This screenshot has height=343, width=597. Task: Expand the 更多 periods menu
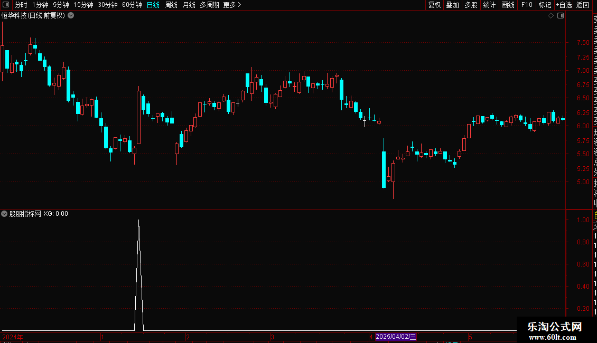[232, 5]
